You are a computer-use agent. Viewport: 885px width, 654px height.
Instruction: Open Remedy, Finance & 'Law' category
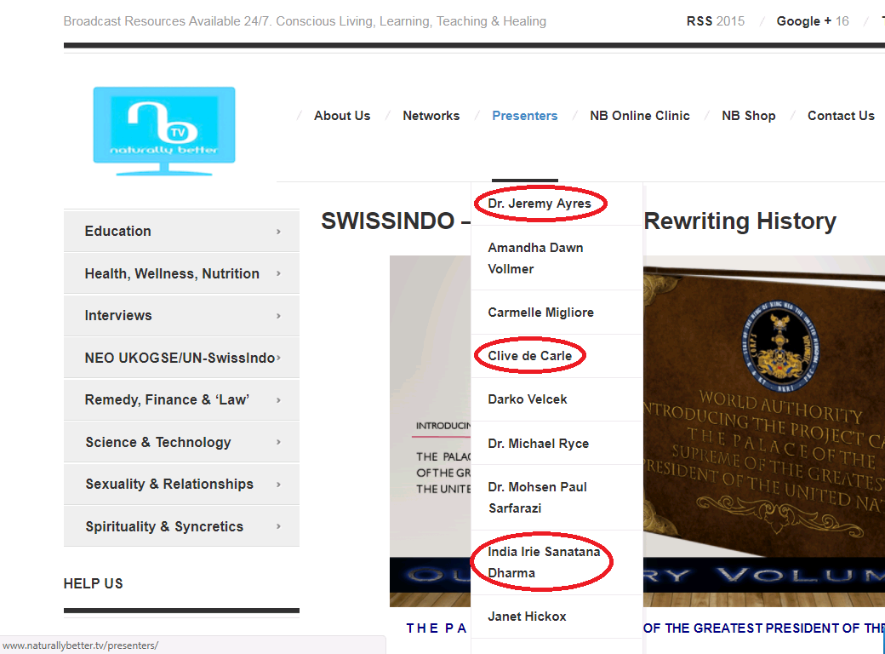pyautogui.click(x=181, y=399)
